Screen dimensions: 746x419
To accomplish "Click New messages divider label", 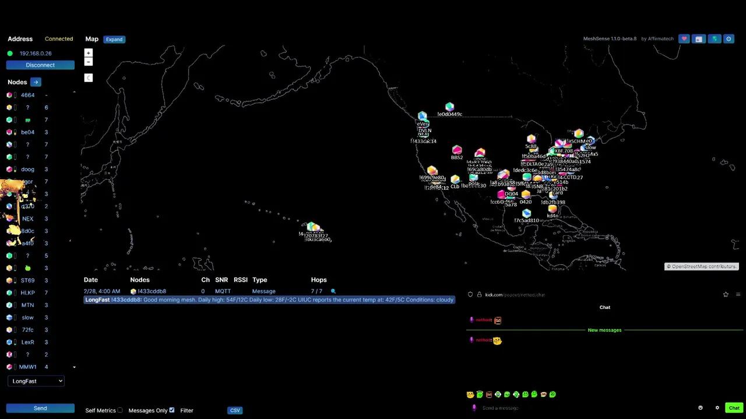I will [x=604, y=330].
